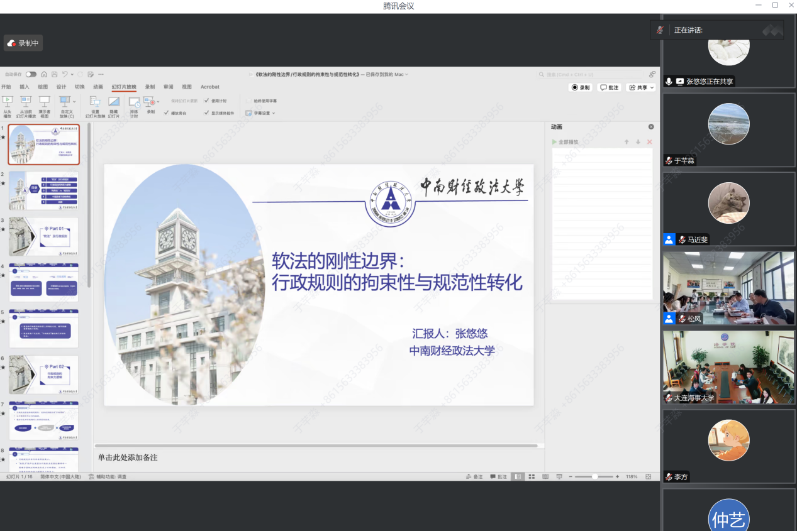This screenshot has height=531, width=797.
Task: Click 排练计时 rehearse timings icon
Action: click(133, 102)
